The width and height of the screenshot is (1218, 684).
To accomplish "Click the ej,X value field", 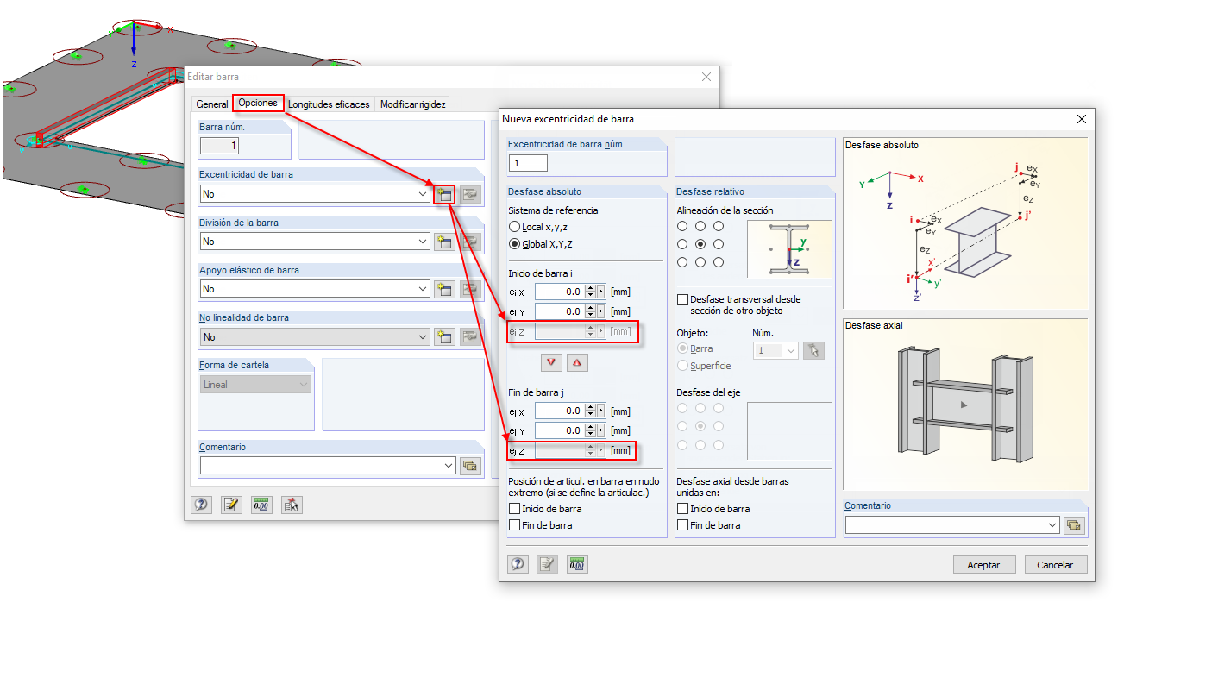I will (560, 411).
